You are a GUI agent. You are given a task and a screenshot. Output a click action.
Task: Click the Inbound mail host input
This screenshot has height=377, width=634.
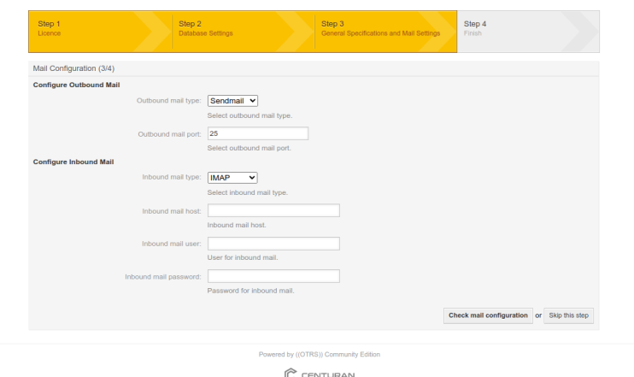pos(273,210)
